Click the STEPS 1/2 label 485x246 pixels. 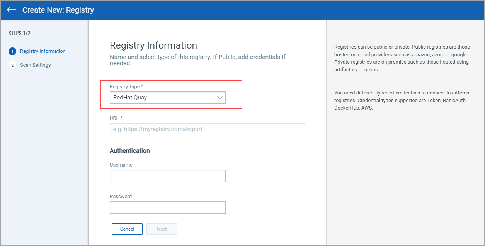tap(19, 33)
